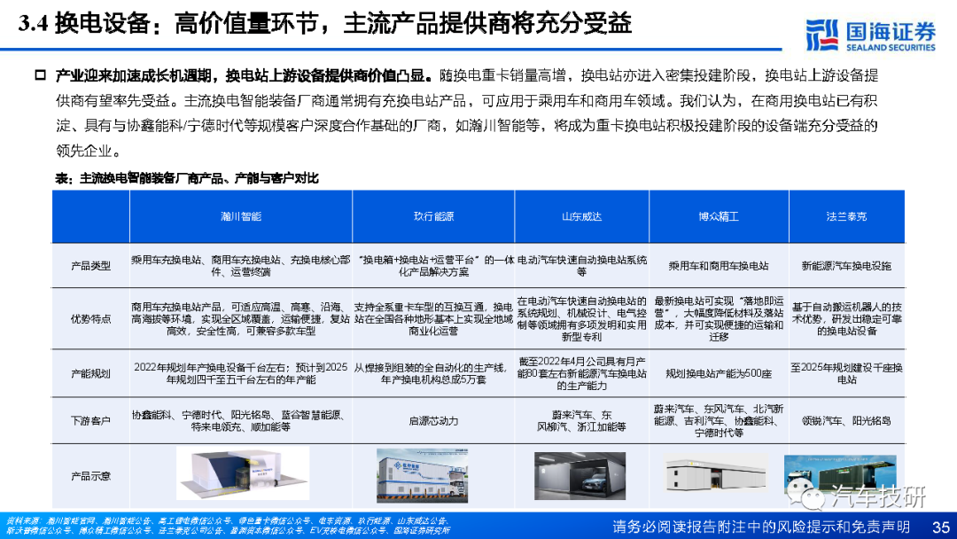
Task: Click the source note '资料来源' in the footer
Action: tap(227, 527)
